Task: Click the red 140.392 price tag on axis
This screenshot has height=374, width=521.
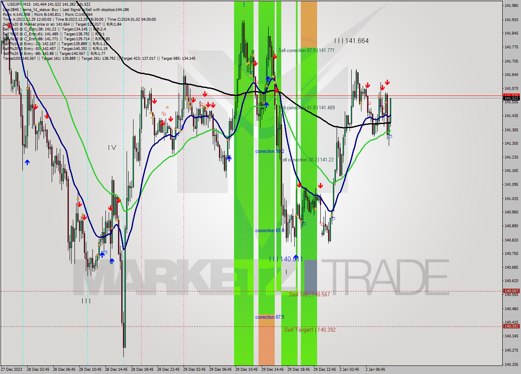Action: coord(511,326)
